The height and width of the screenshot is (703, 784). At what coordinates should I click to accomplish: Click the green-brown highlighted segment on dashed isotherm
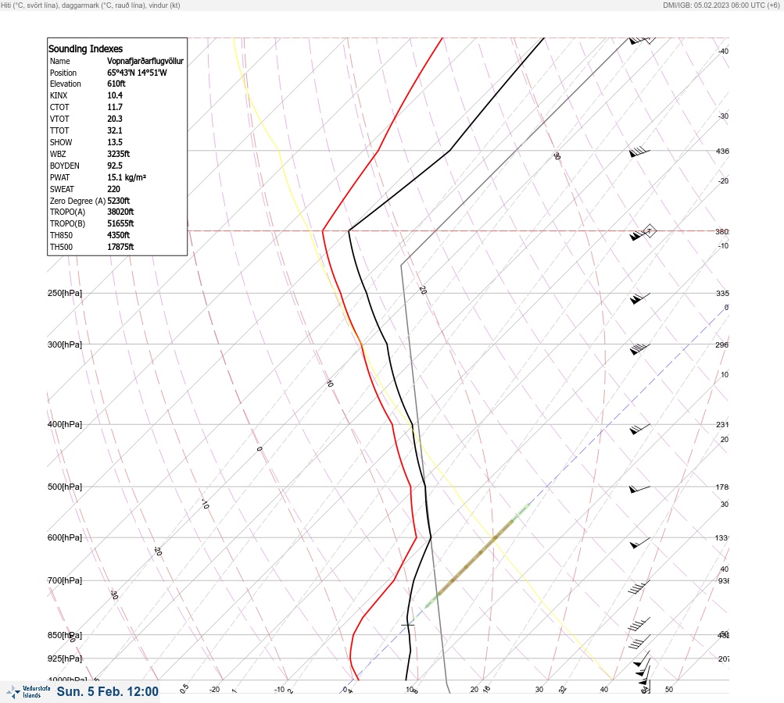[476, 556]
